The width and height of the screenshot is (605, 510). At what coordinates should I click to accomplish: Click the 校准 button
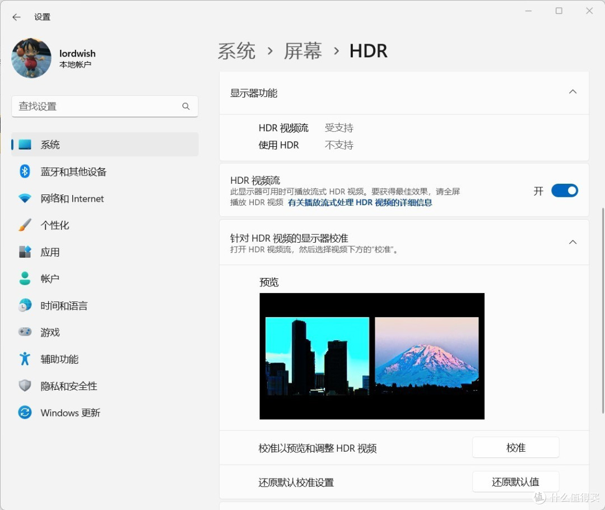click(515, 447)
